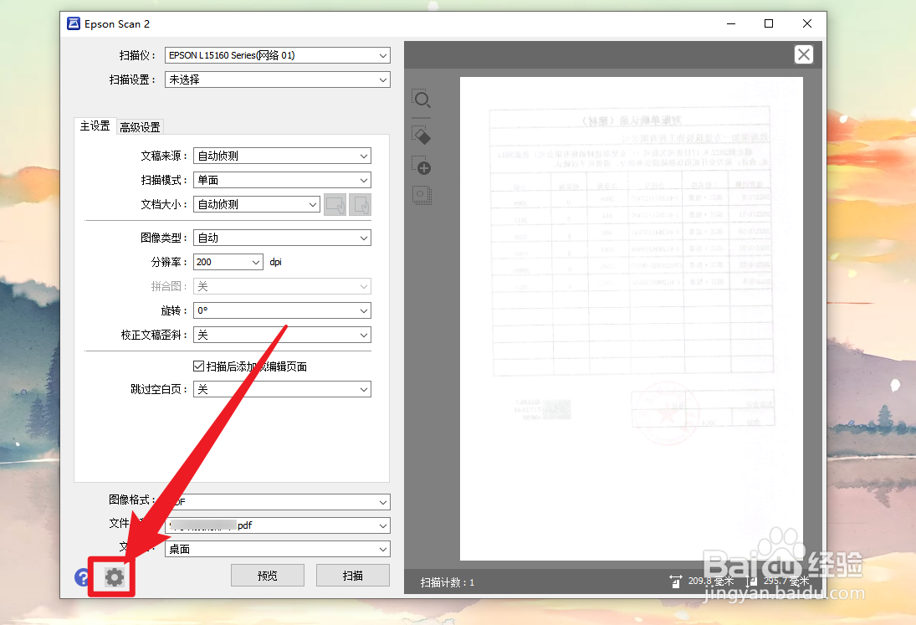
Task: Click the marquee selection icon in preview toolbar
Action: pyautogui.click(x=422, y=195)
